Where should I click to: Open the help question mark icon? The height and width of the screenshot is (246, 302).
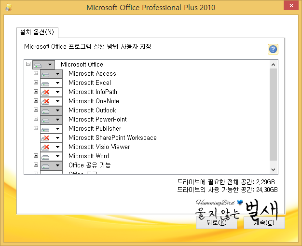tap(273, 49)
